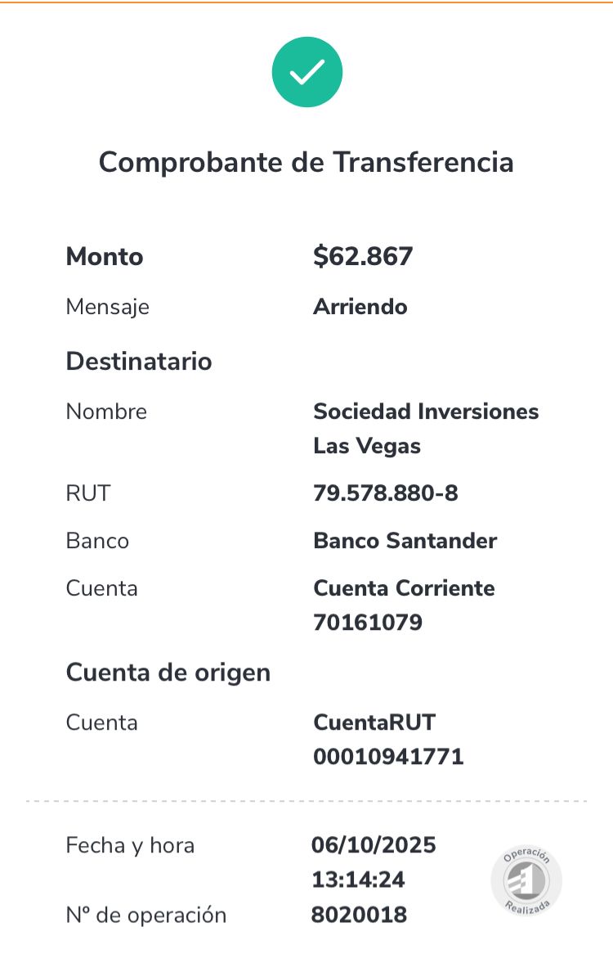Image resolution: width=613 pixels, height=972 pixels.
Task: Select origin account number 00010941771
Action: pos(388,757)
